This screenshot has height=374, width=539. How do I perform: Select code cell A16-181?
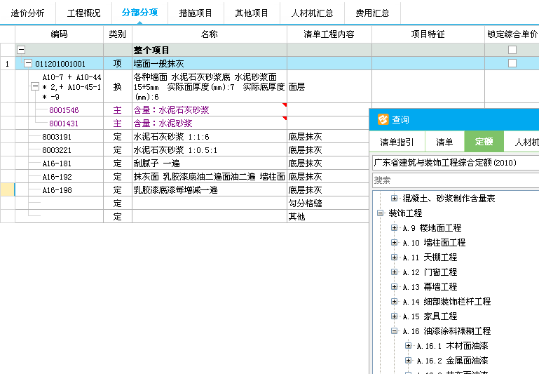(57, 163)
